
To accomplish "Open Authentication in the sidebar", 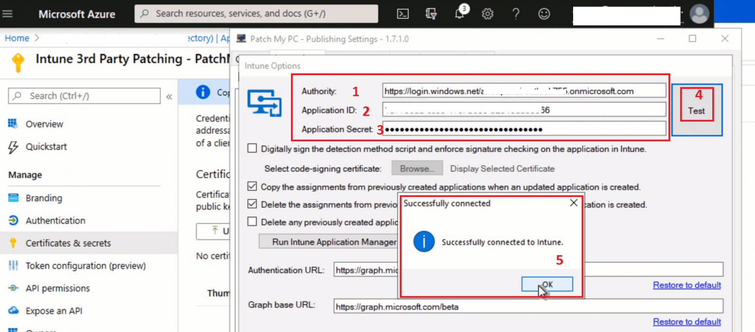I will pyautogui.click(x=56, y=221).
